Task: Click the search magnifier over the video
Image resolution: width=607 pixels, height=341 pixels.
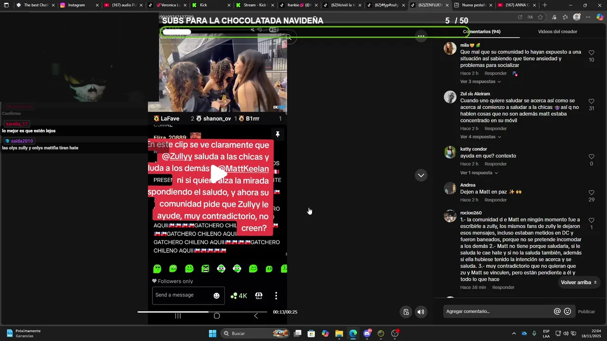Action: 288,37
